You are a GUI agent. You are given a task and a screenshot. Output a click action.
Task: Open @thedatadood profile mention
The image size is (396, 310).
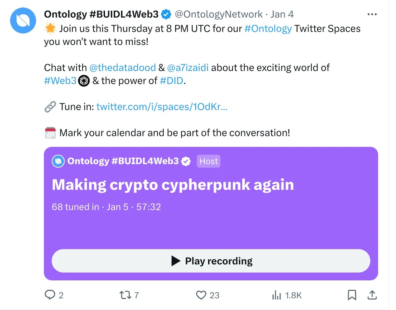tap(123, 68)
